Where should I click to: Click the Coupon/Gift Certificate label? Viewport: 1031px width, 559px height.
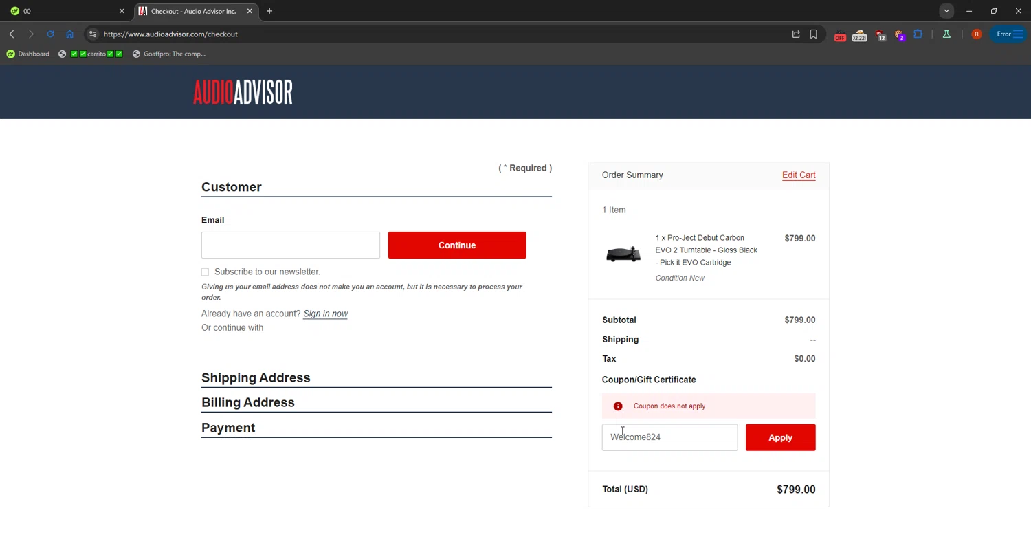tap(649, 380)
